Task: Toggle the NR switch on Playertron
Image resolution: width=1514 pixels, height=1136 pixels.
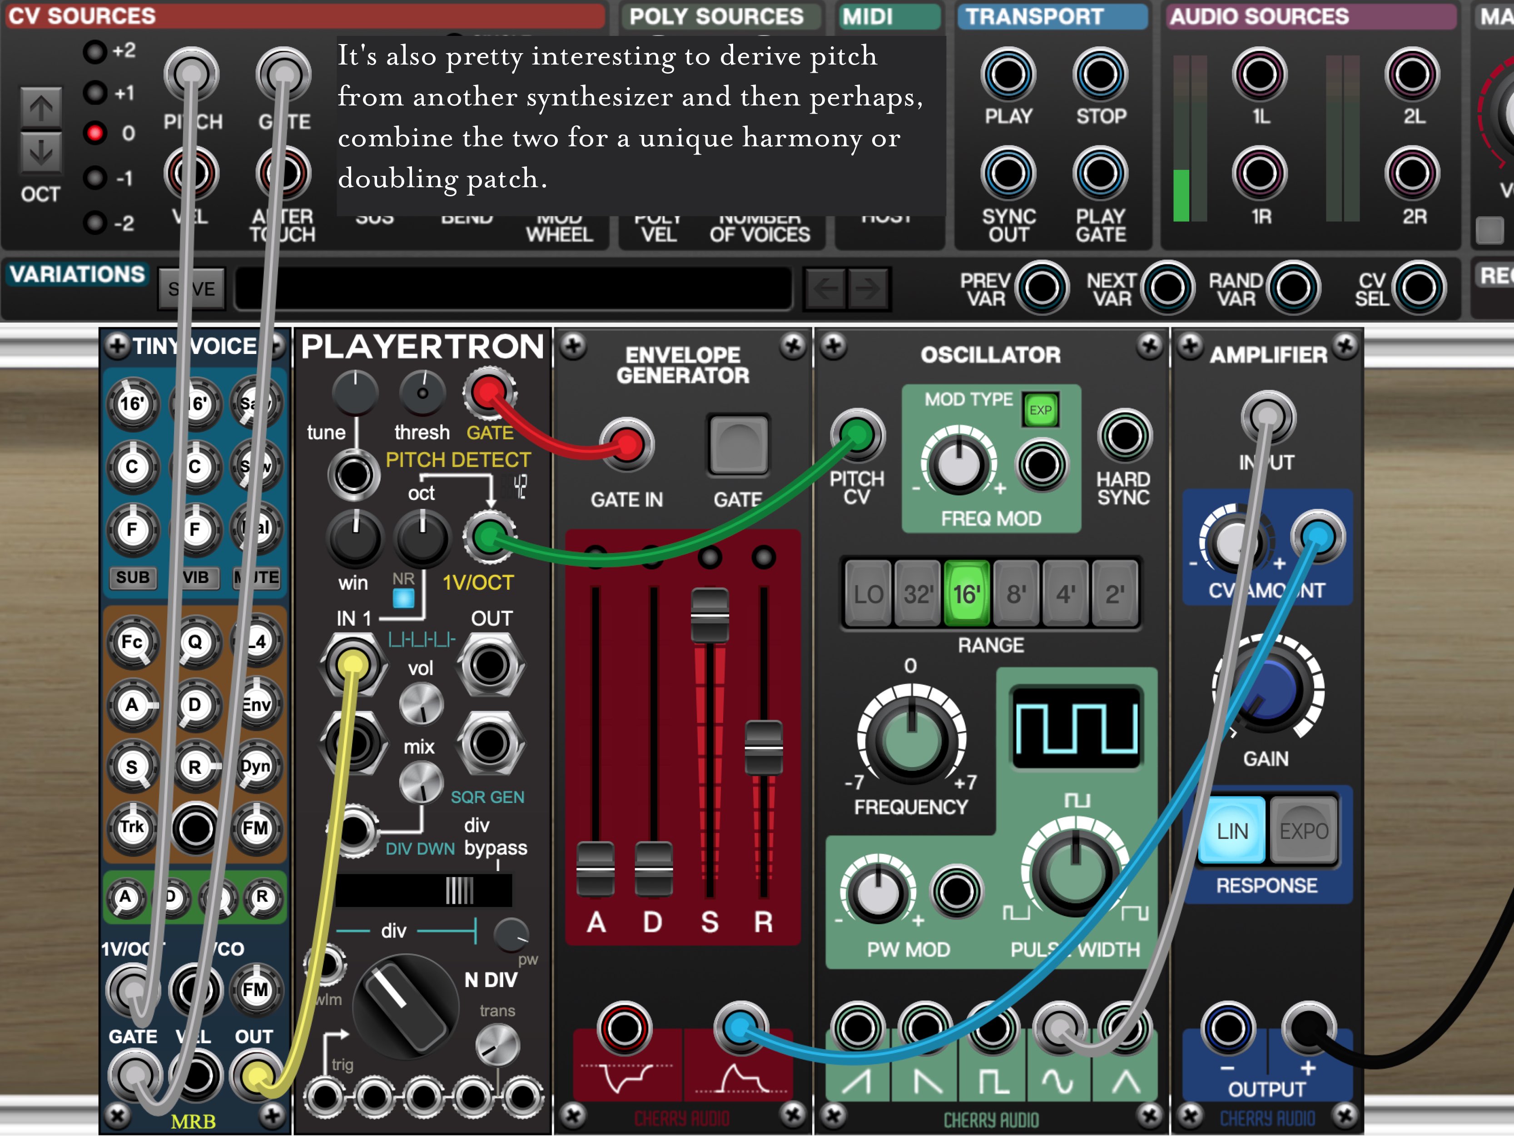Action: tap(403, 598)
